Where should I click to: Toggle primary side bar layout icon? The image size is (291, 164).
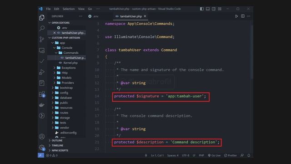[202, 9]
